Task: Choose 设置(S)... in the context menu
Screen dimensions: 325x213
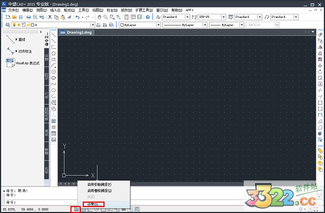Action: (x=94, y=204)
